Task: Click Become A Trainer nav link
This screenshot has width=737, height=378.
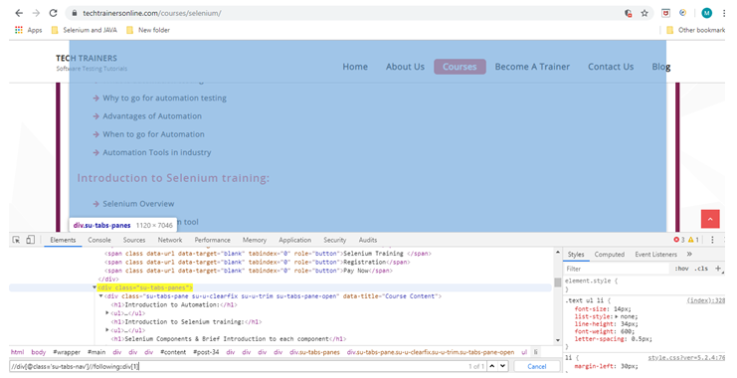Action: [532, 67]
